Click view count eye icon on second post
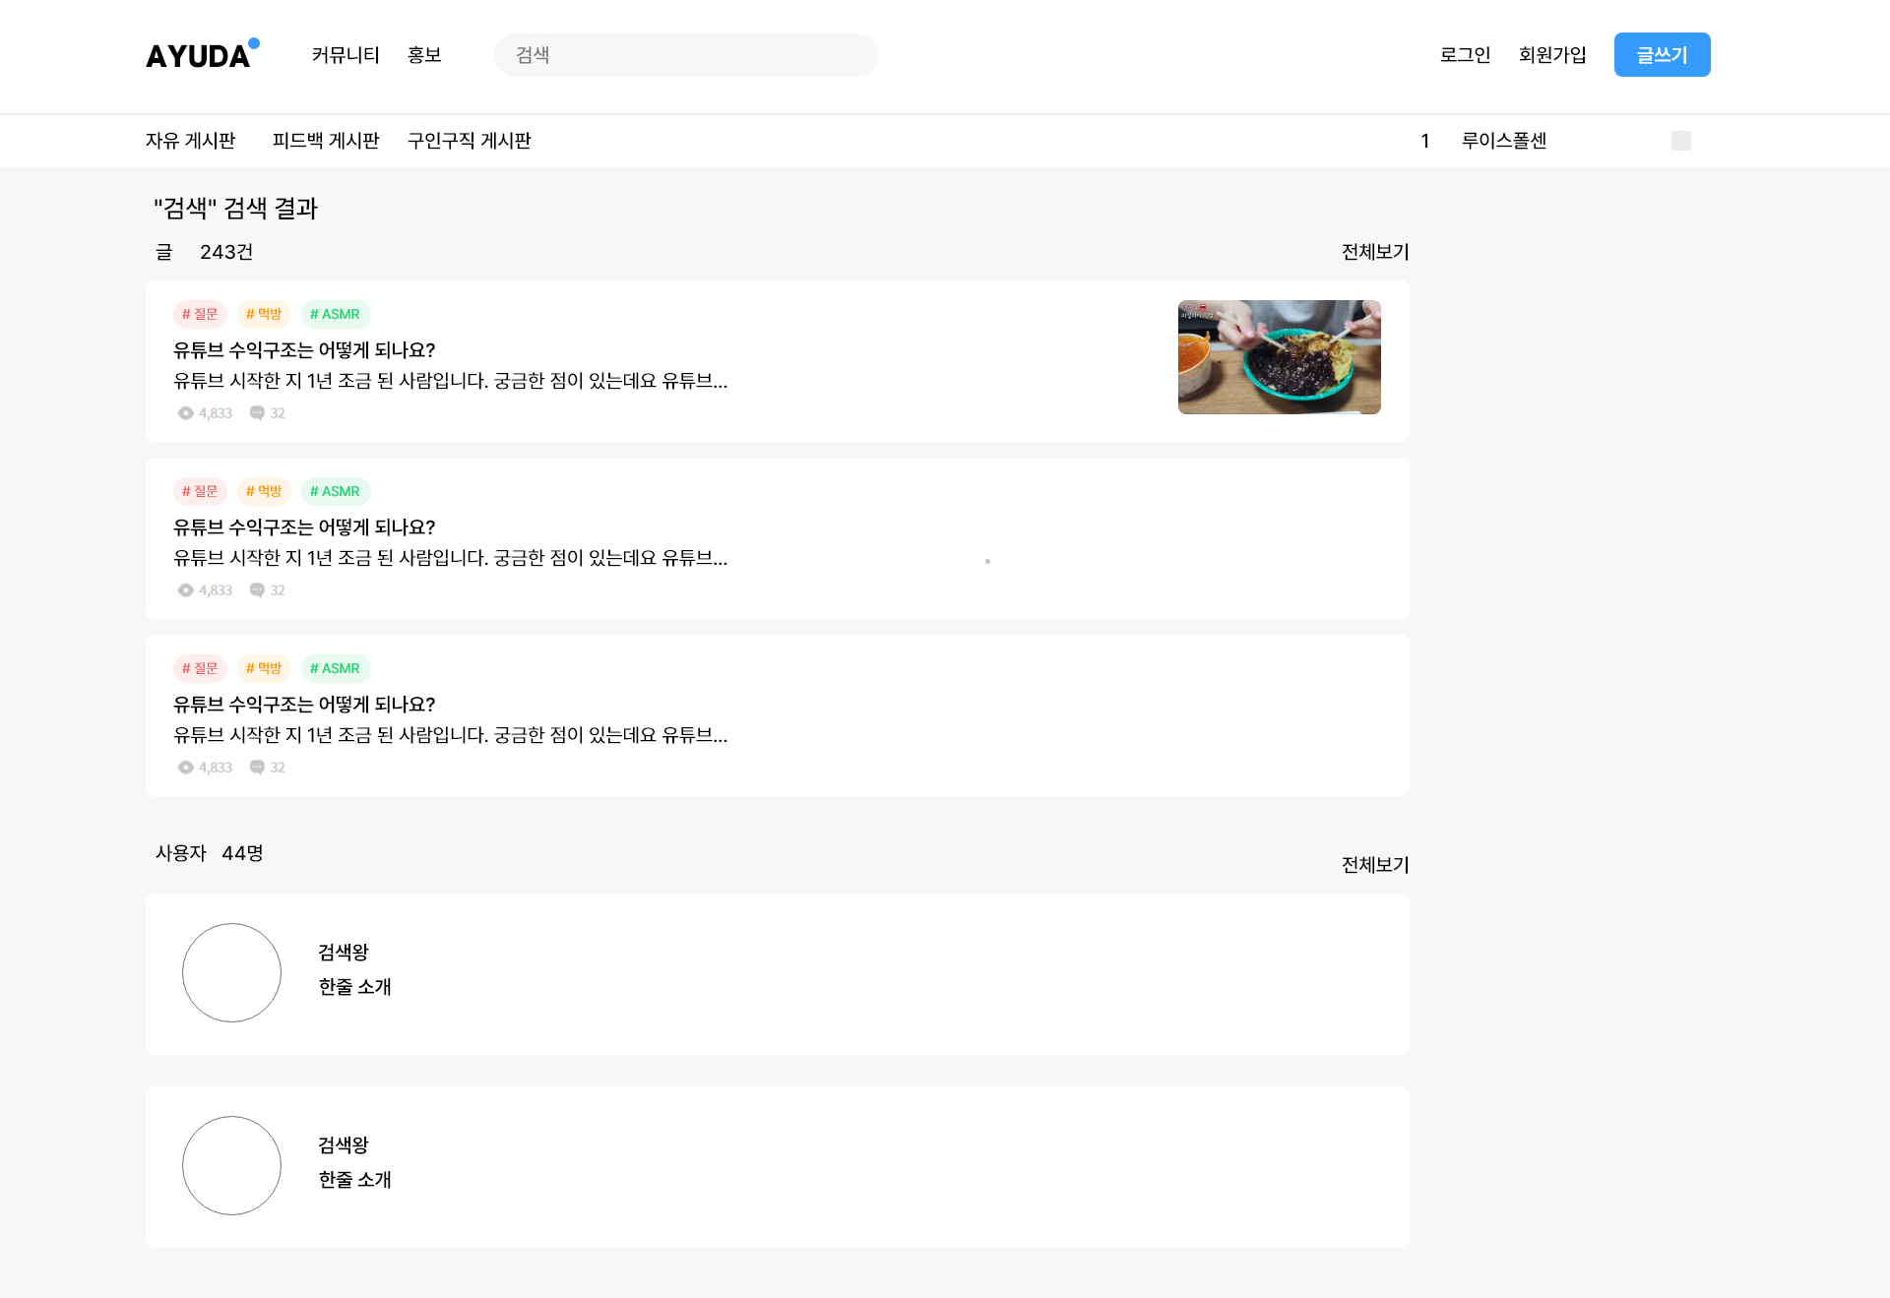The image size is (1890, 1298). pyautogui.click(x=185, y=590)
